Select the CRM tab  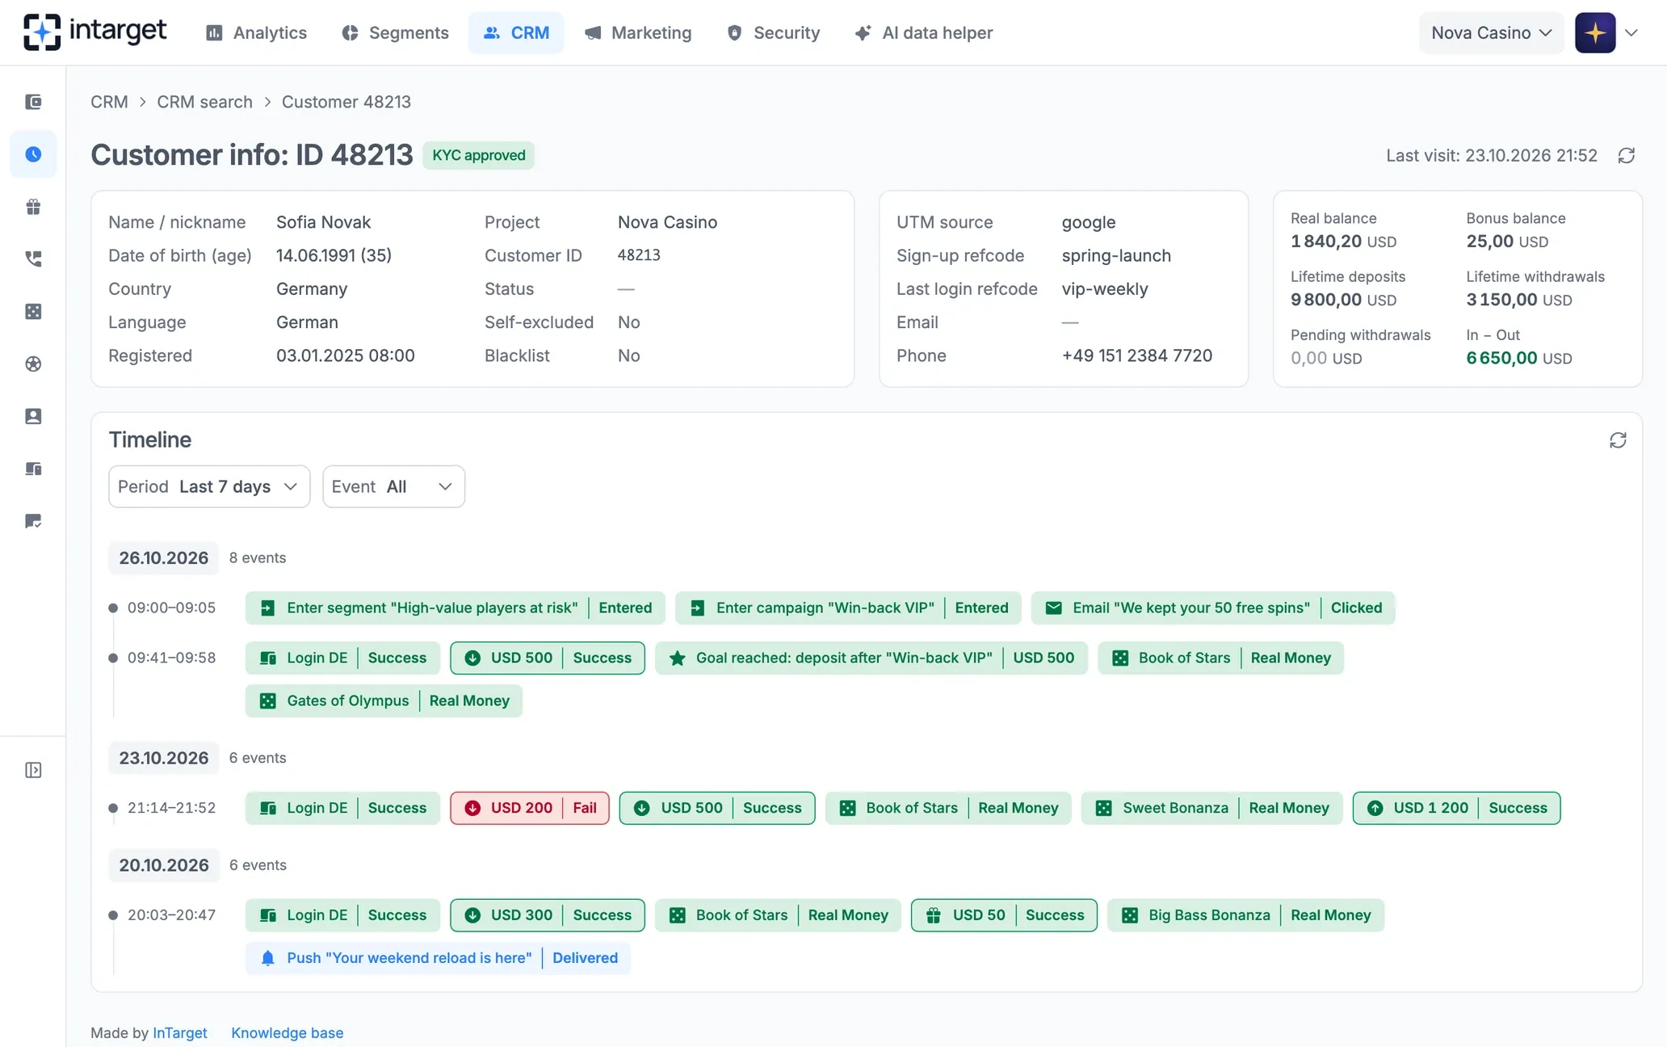click(x=516, y=32)
